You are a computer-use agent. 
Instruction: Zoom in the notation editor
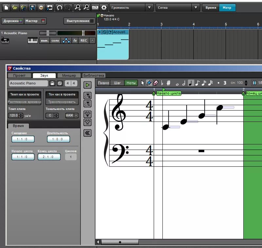point(87,96)
